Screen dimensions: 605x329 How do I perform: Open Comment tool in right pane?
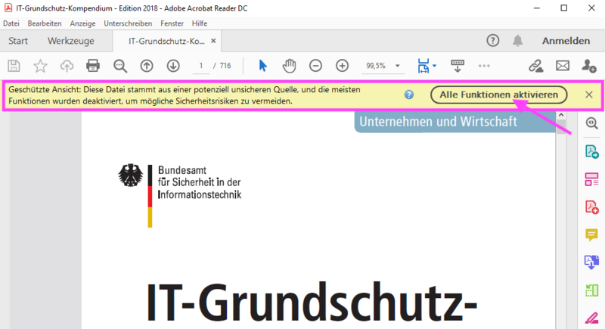(592, 234)
